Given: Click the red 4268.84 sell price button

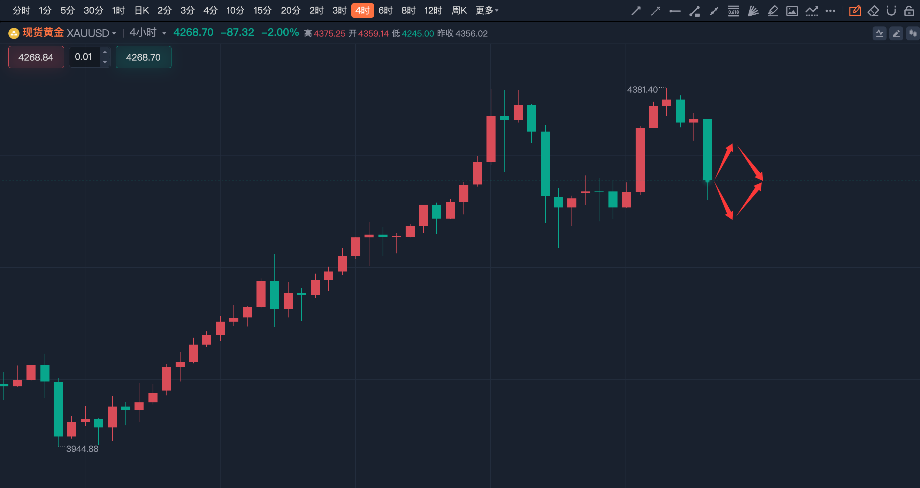Looking at the screenshot, I should (x=36, y=57).
